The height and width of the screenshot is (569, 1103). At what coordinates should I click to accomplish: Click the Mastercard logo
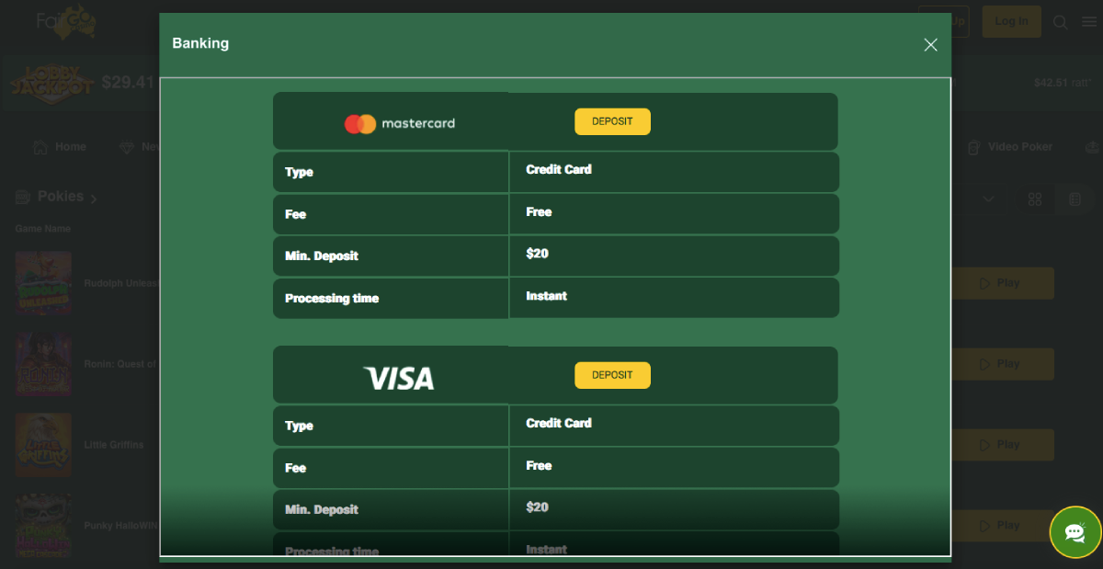tap(400, 123)
